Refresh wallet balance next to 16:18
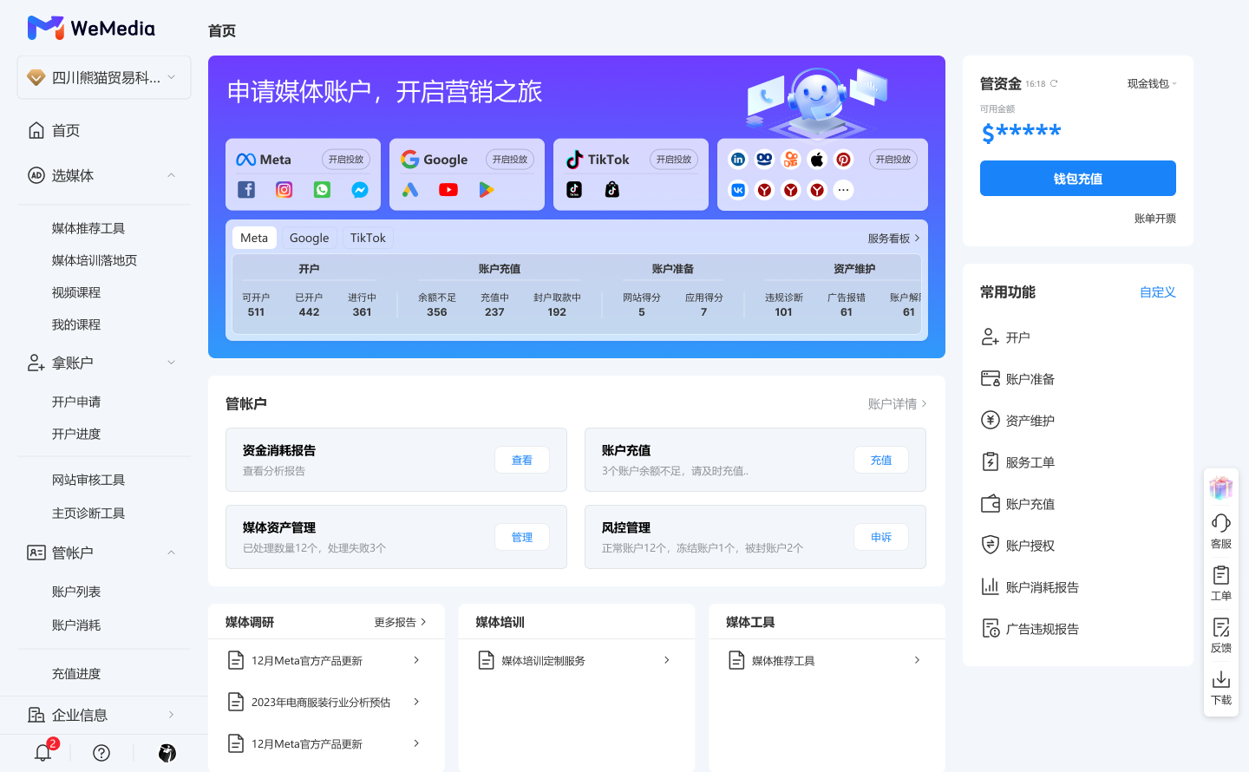1249x772 pixels. point(1054,84)
